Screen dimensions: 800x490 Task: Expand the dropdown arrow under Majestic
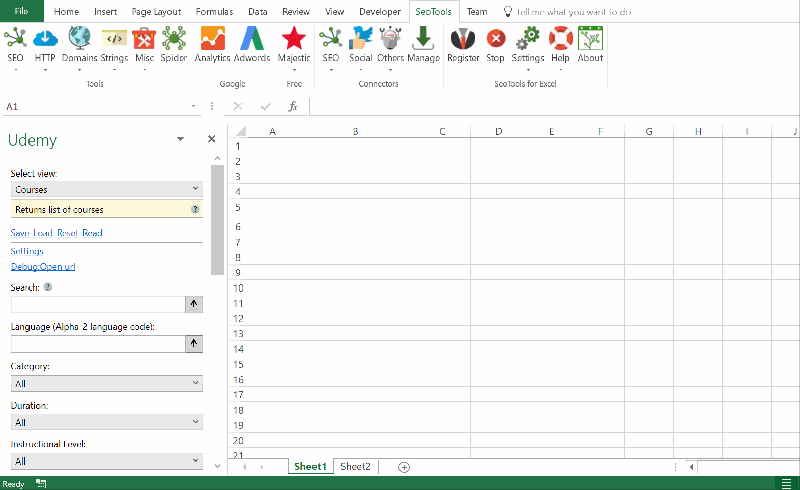[x=294, y=70]
